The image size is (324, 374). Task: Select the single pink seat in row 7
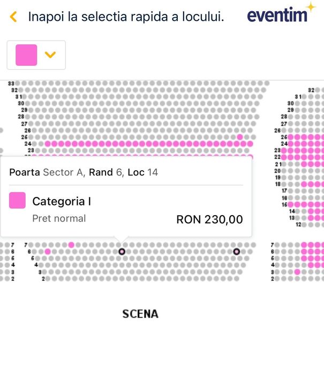71,245
